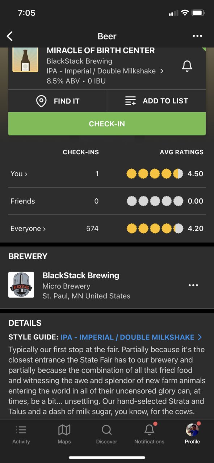
Task: Toggle the beer notification bell
Action: point(187,66)
